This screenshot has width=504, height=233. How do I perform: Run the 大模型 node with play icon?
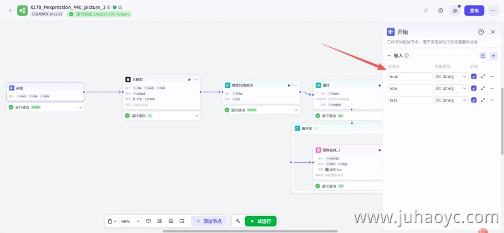pyautogui.click(x=190, y=80)
